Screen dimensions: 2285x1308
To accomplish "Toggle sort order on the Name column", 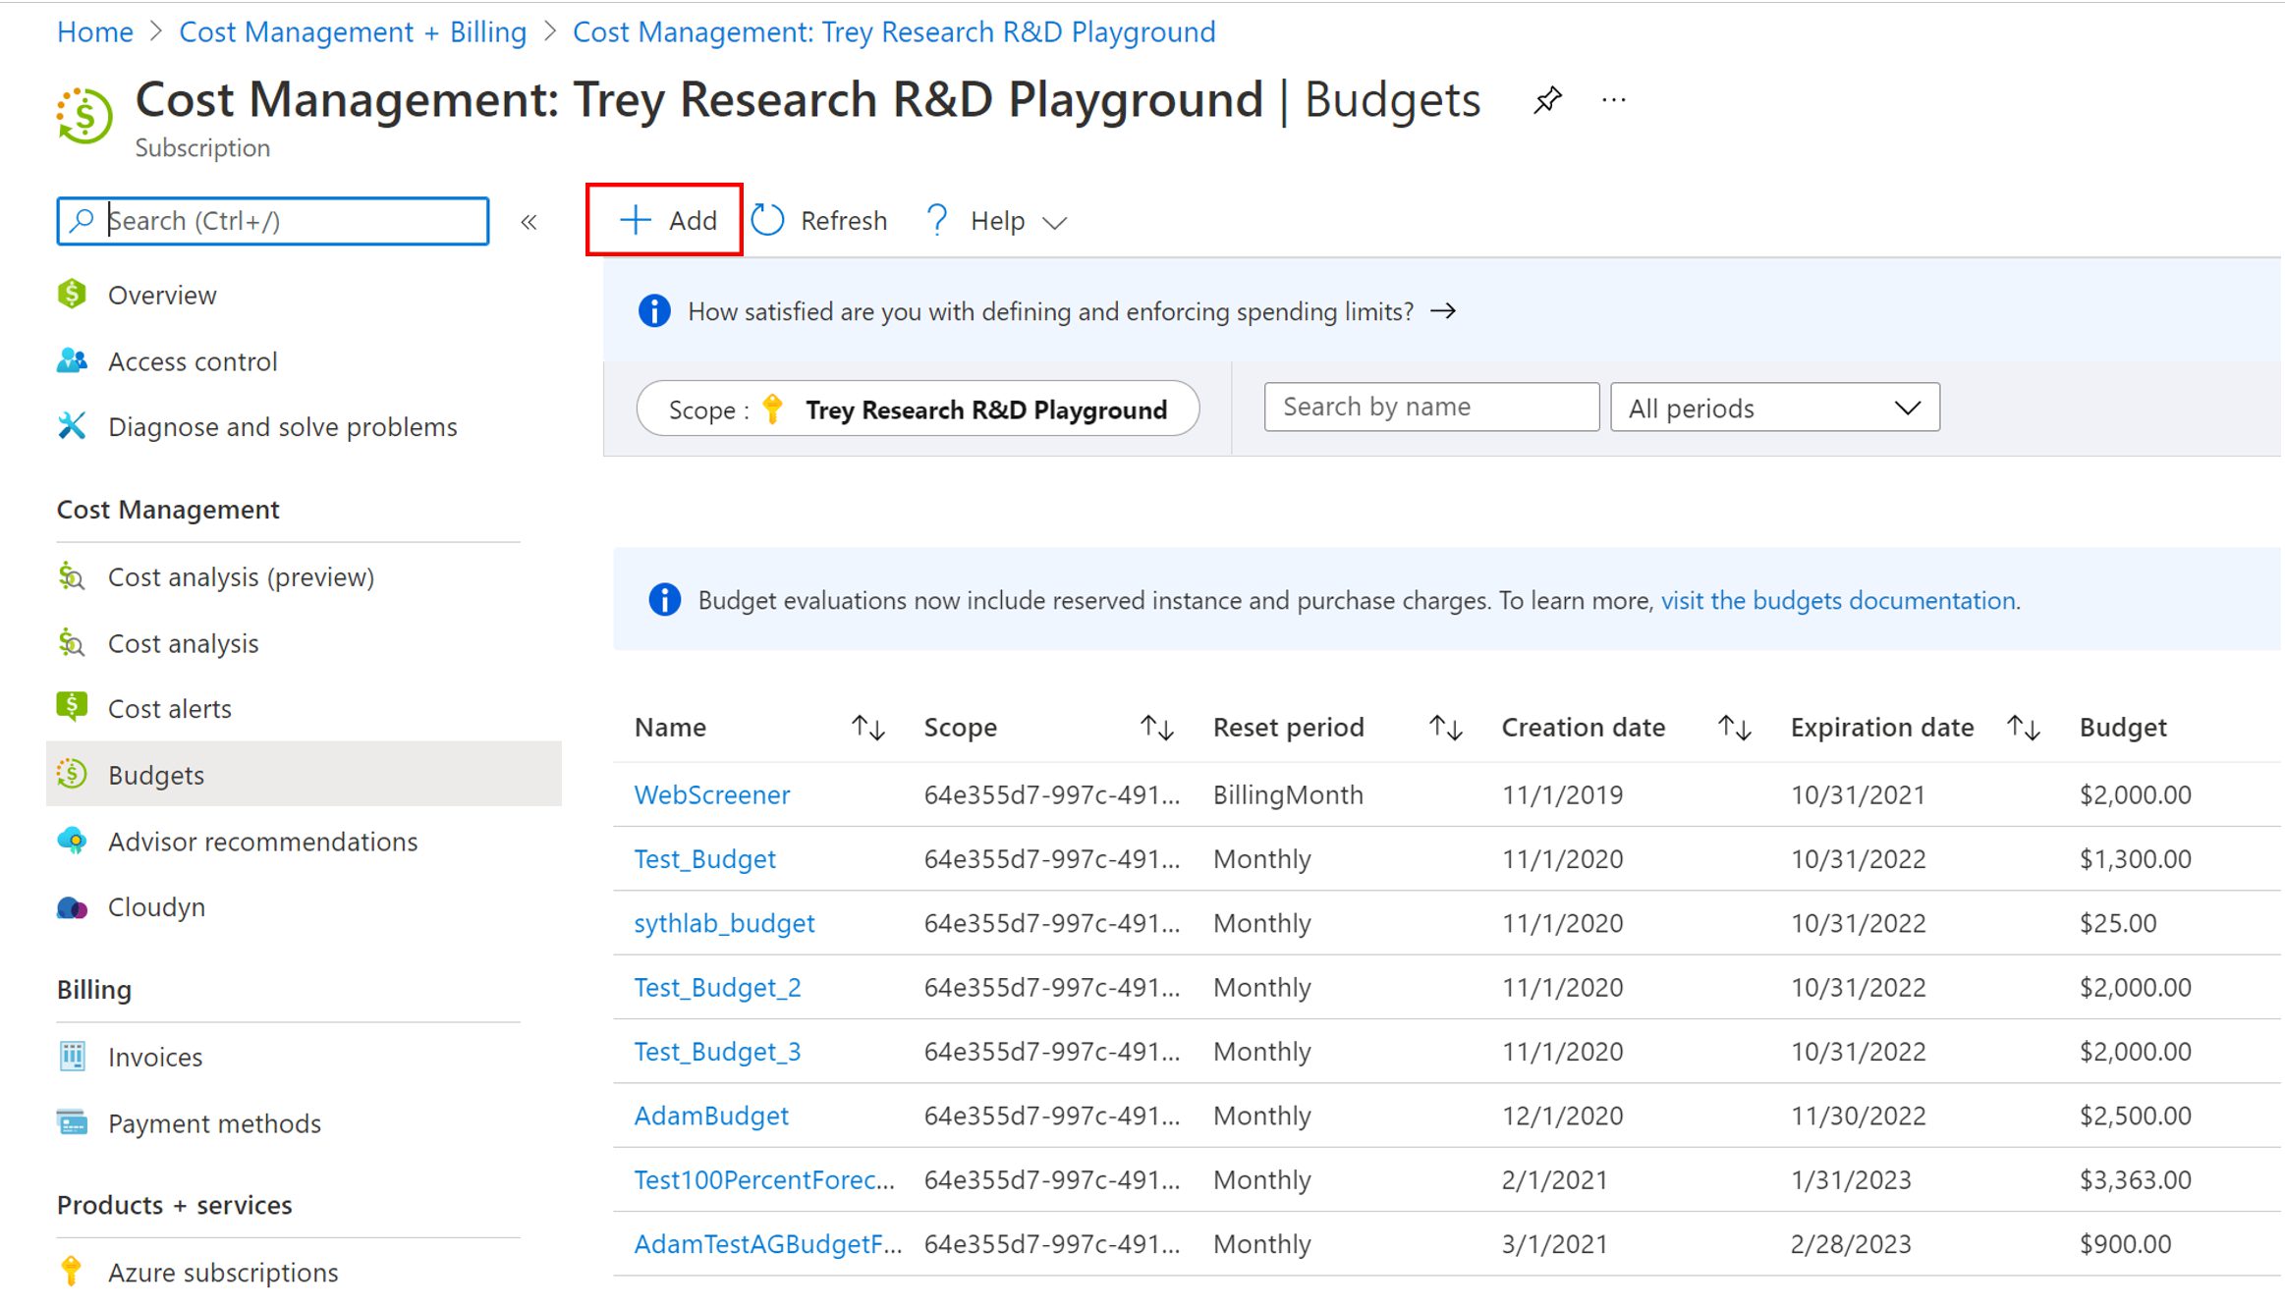I will (x=868, y=727).
